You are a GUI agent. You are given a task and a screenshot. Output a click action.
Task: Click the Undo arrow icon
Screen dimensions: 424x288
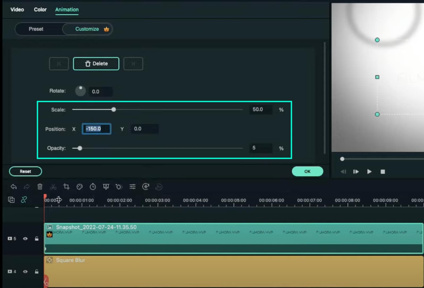click(14, 187)
